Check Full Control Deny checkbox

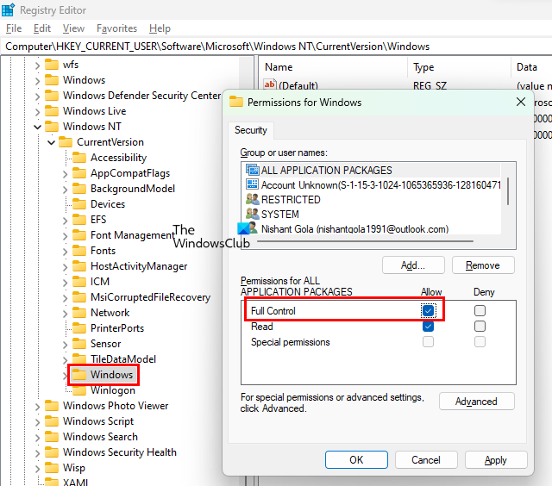480,311
